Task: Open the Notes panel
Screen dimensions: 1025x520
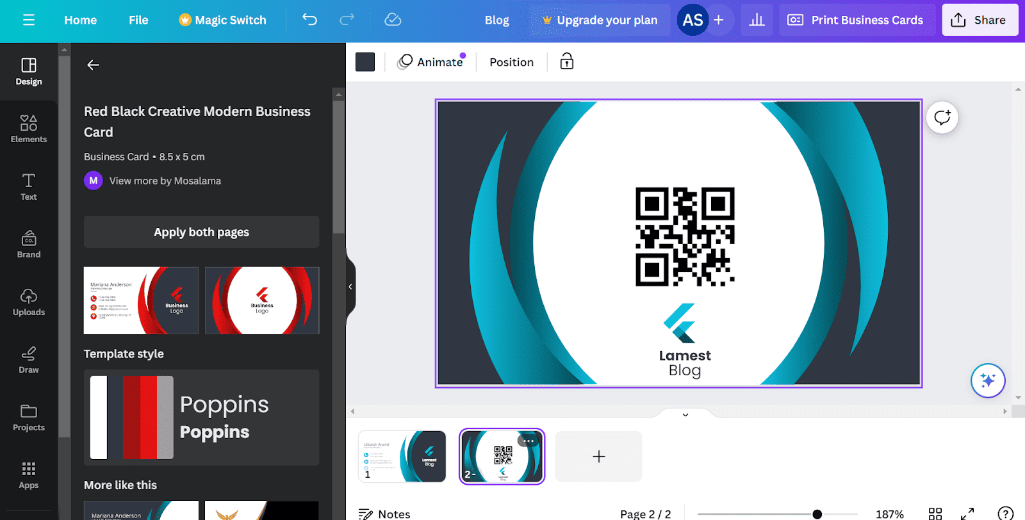Action: 384,514
